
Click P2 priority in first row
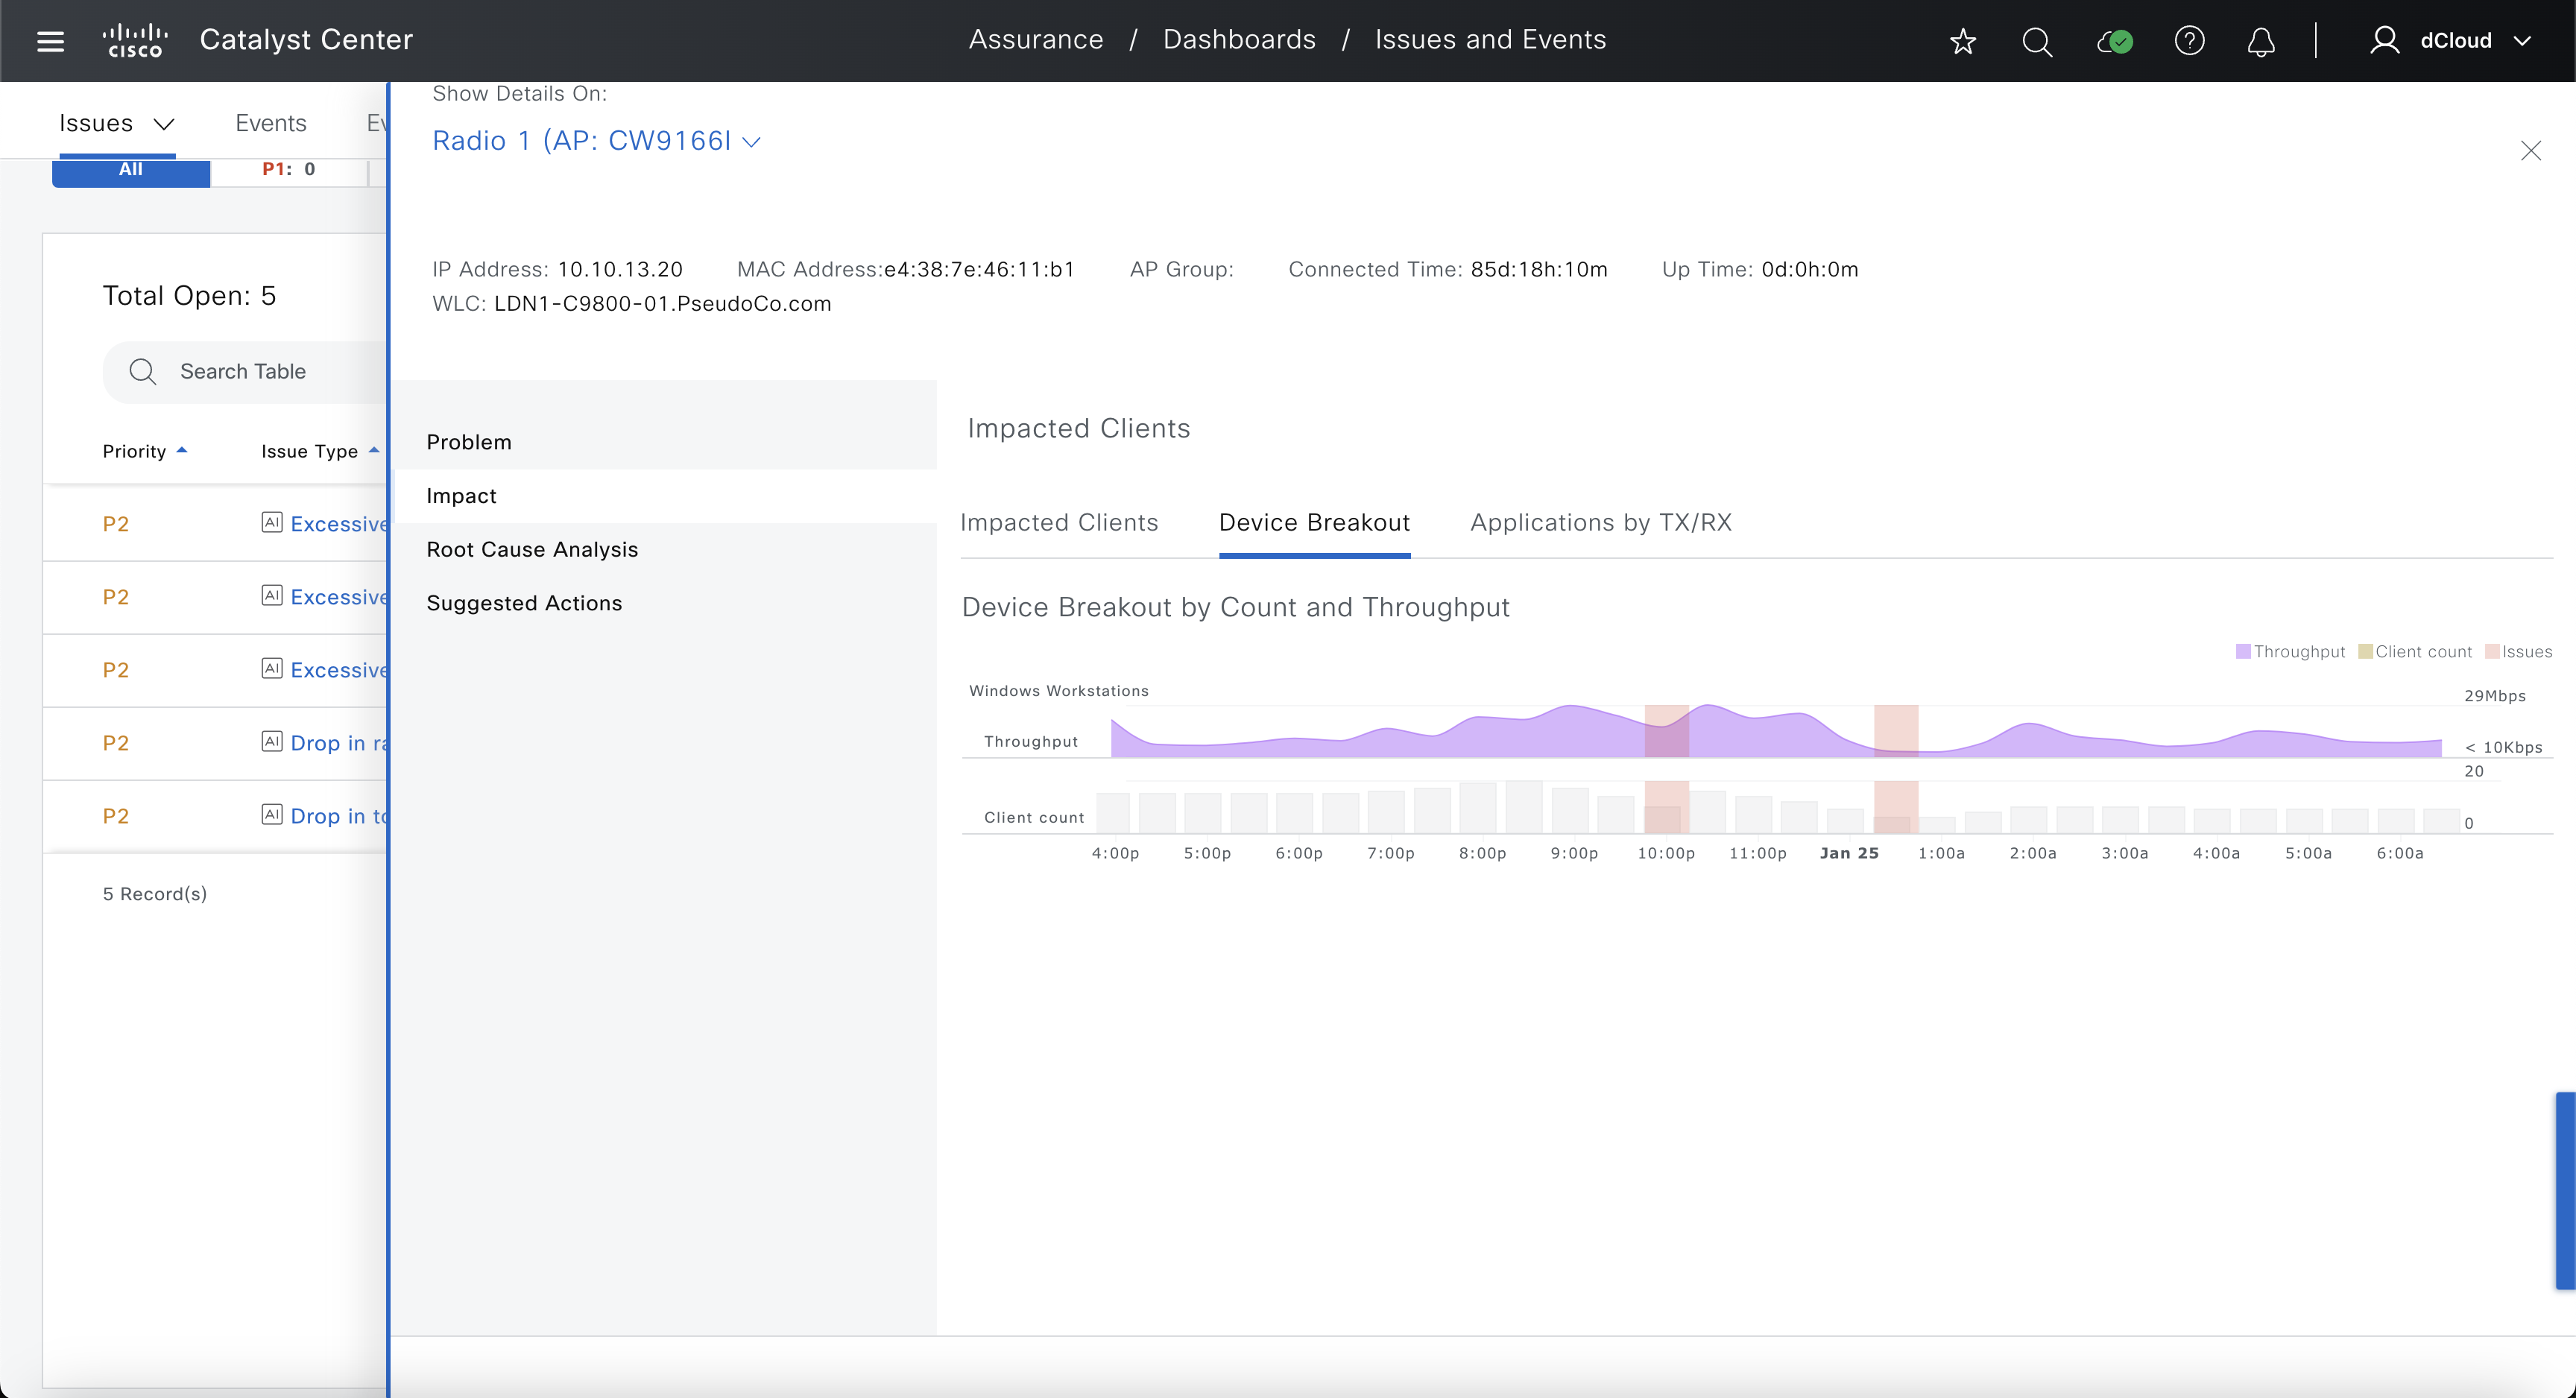116,524
